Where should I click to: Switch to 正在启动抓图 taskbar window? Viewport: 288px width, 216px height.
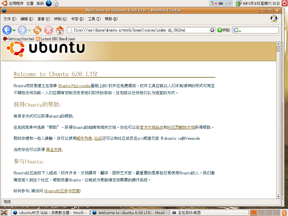pos(209,213)
